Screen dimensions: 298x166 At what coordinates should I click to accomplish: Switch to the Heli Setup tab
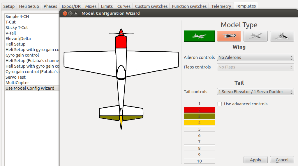click(x=29, y=6)
